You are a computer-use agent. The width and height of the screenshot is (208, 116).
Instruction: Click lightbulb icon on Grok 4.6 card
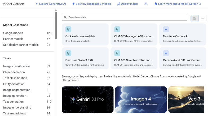click(68, 29)
